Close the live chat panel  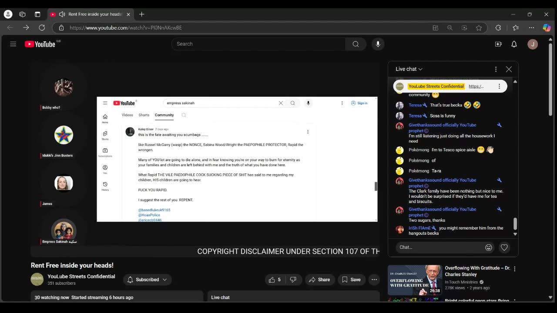coord(509,69)
